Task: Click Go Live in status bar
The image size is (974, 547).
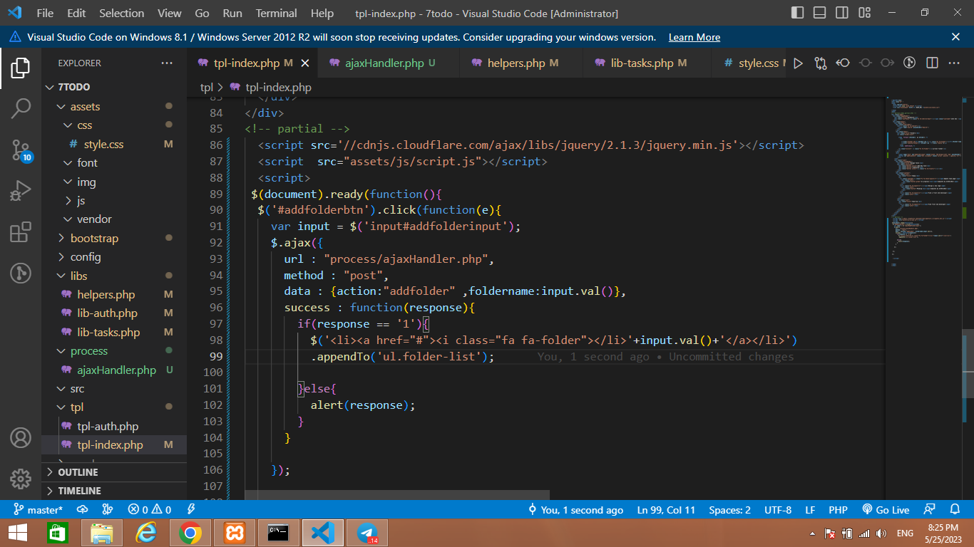Action: [x=886, y=510]
